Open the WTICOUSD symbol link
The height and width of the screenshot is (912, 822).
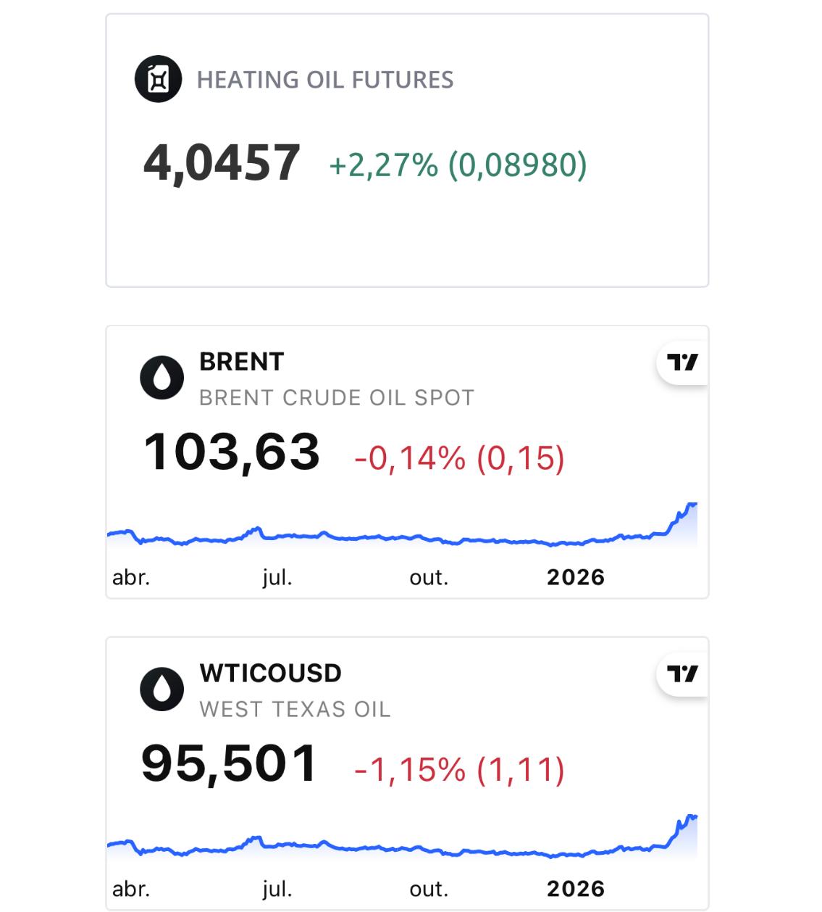coord(270,673)
